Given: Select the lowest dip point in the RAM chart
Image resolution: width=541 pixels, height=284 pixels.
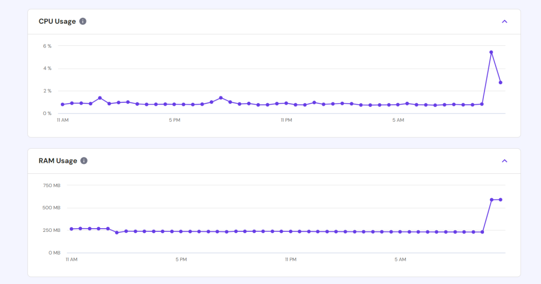Looking at the screenshot, I should [117, 232].
